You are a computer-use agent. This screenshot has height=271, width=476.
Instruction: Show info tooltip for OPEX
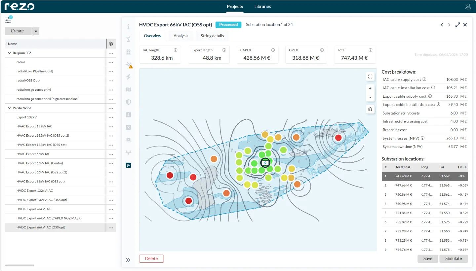click(x=322, y=50)
